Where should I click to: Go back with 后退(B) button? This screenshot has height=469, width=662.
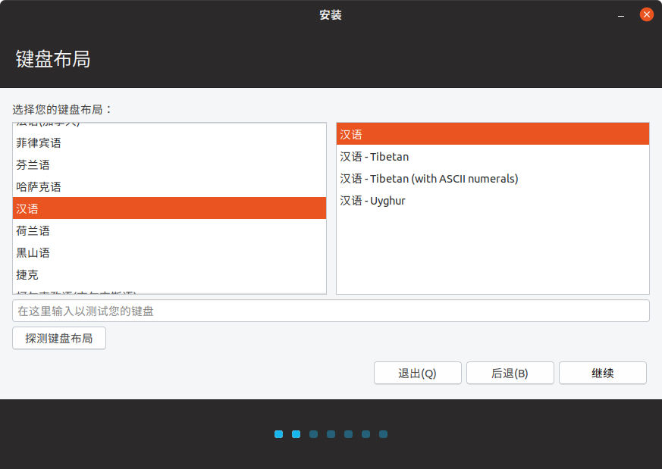point(510,374)
